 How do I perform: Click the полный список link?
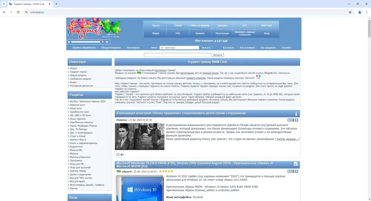(211, 73)
